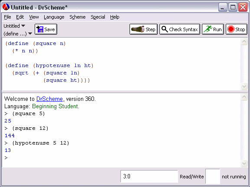This screenshot has width=250, height=187.
Task: Click the floppy disk icon on Save
Action: coord(40,29)
